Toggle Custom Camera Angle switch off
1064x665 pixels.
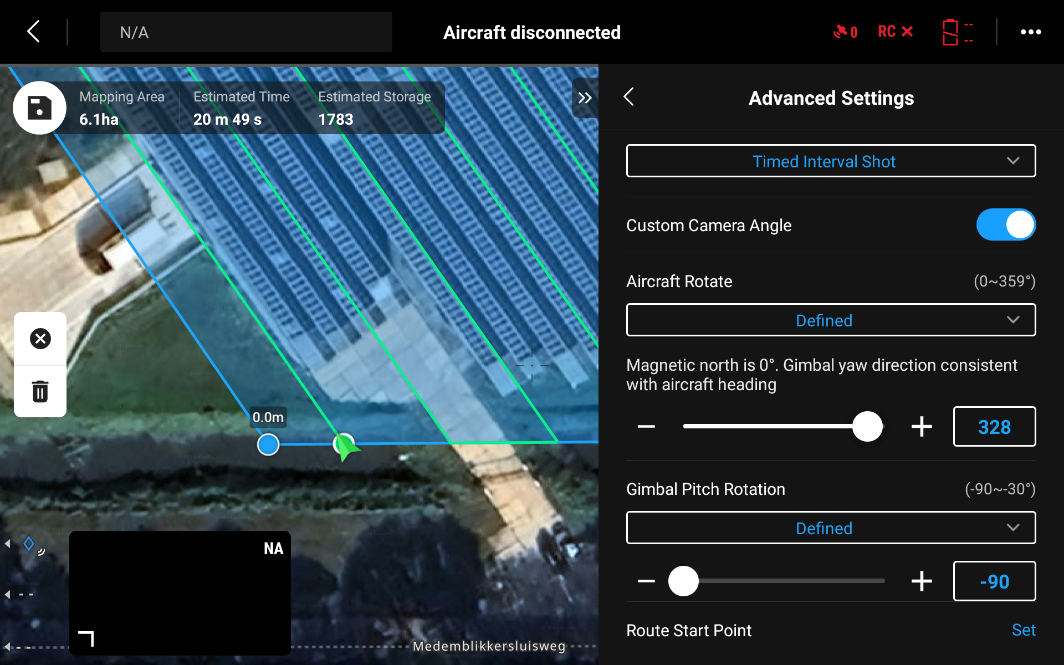(1005, 225)
